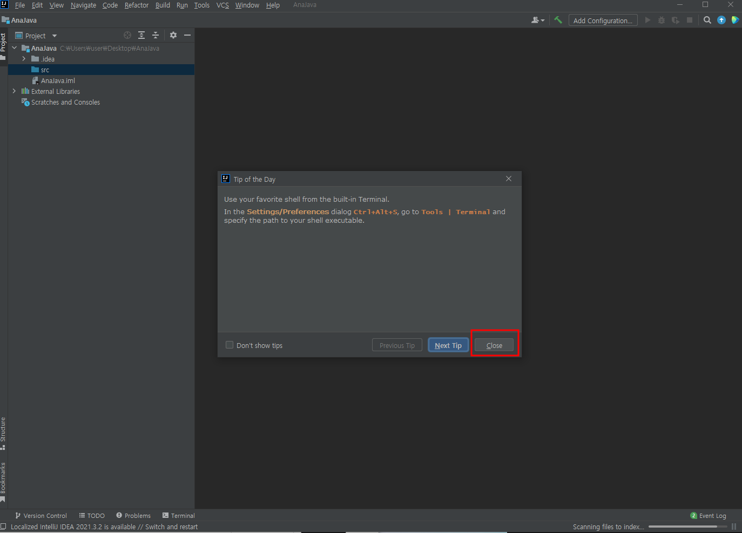The width and height of the screenshot is (742, 533).
Task: Open the Project view dropdown
Action: point(36,36)
